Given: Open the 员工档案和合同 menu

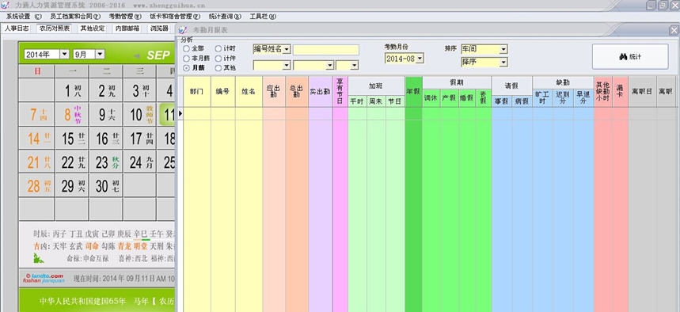Looking at the screenshot, I should pyautogui.click(x=75, y=17).
